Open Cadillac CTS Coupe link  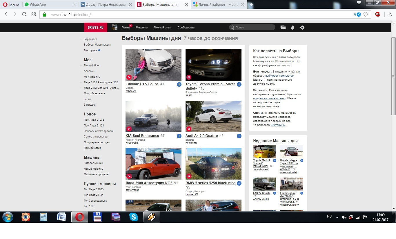point(142,84)
